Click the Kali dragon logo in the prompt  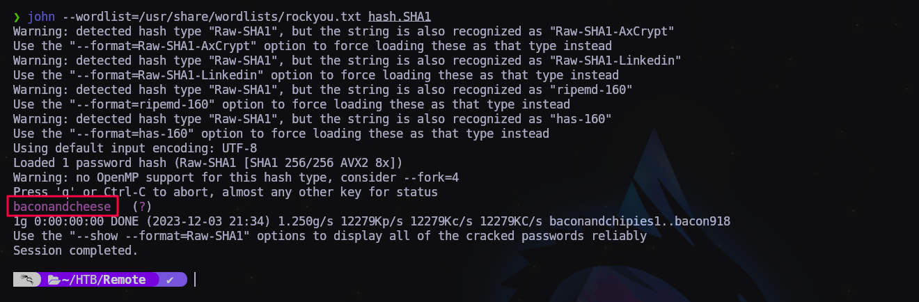coord(27,280)
